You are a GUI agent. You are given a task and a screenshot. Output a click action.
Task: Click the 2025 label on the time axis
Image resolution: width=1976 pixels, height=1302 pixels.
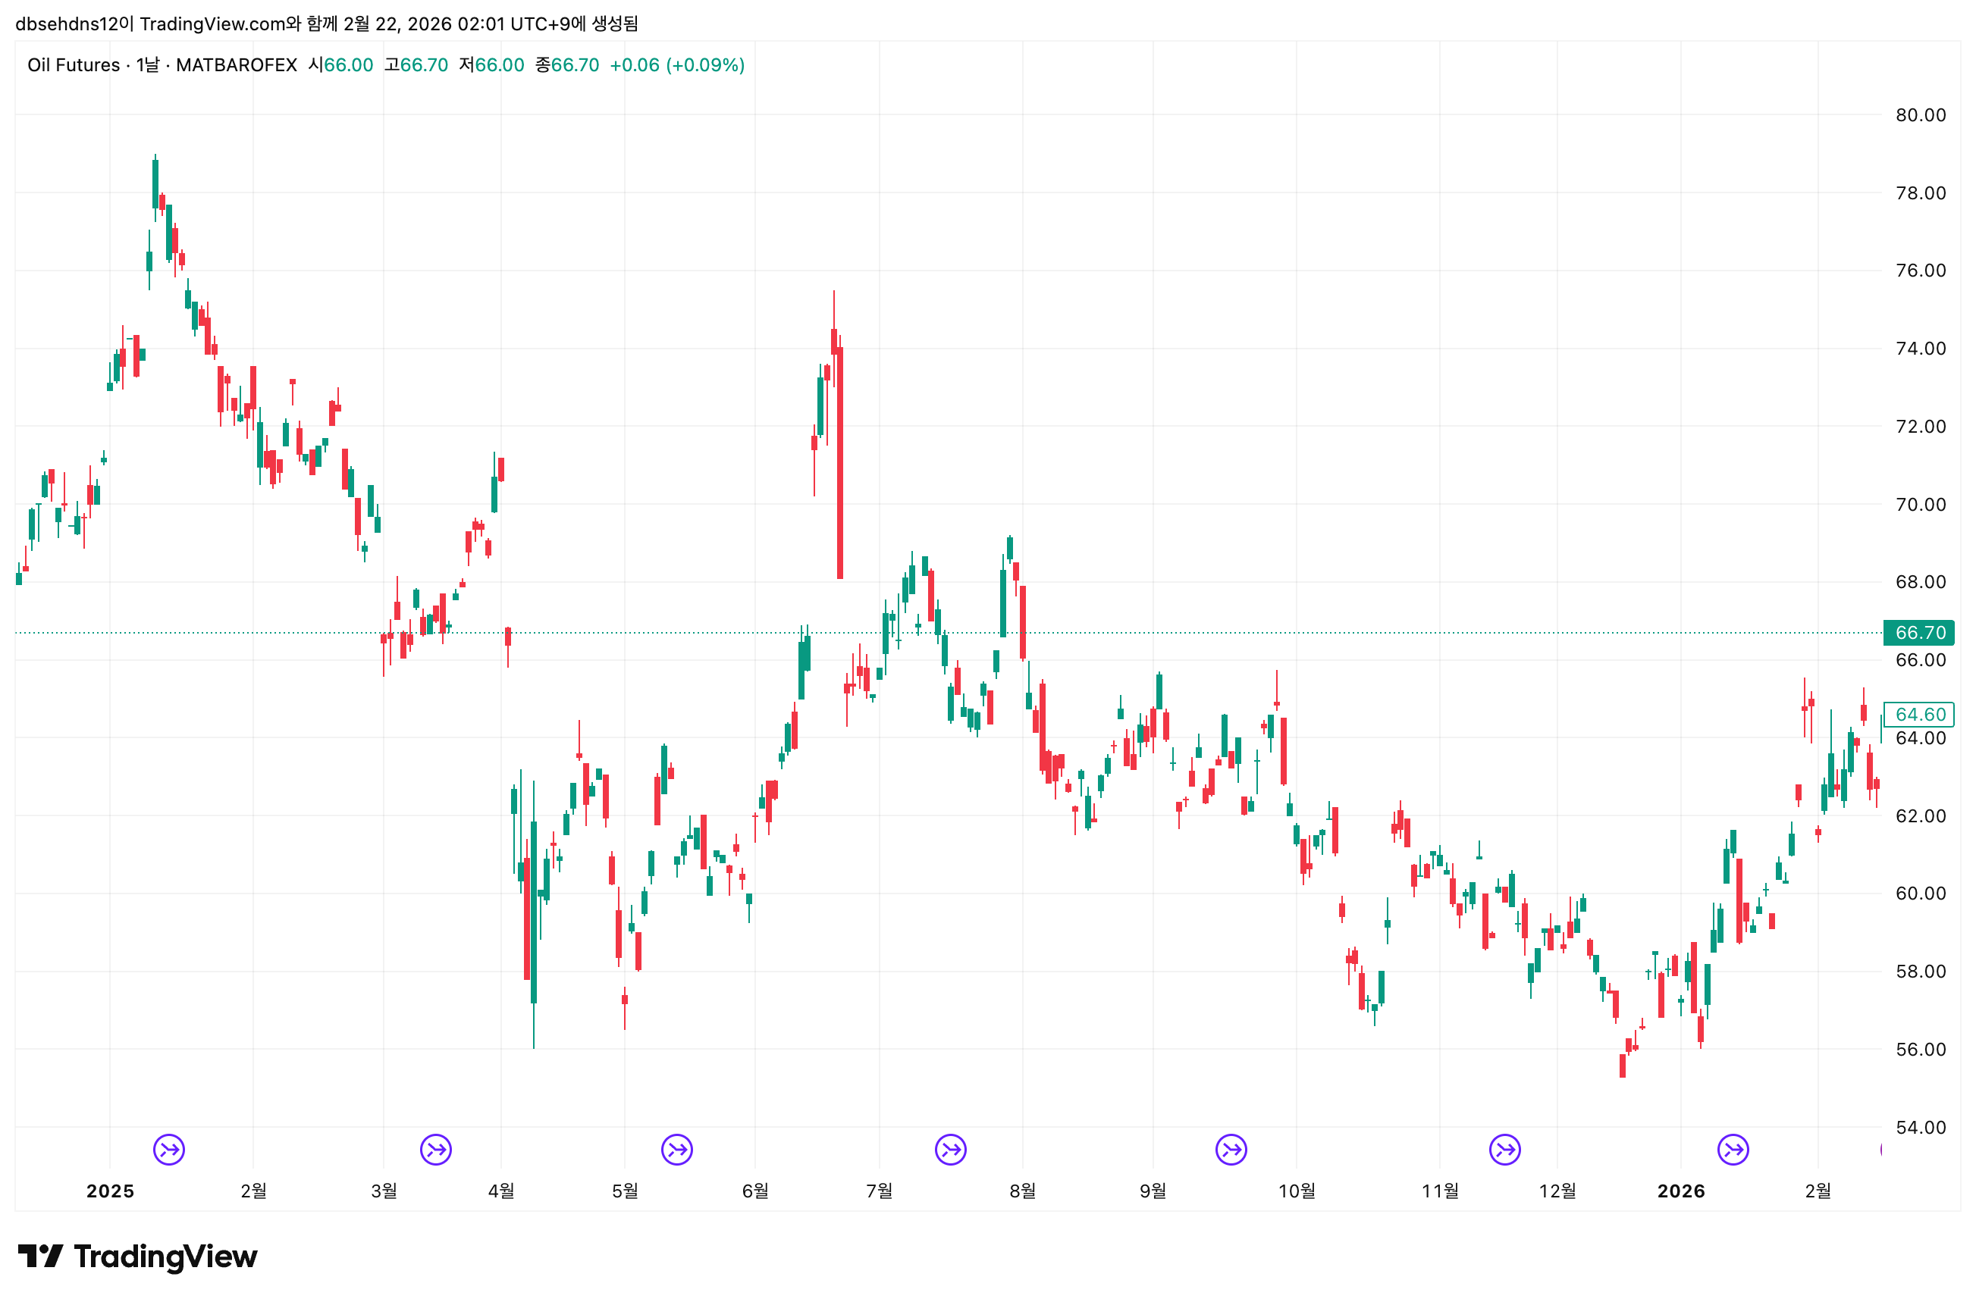coord(110,1191)
